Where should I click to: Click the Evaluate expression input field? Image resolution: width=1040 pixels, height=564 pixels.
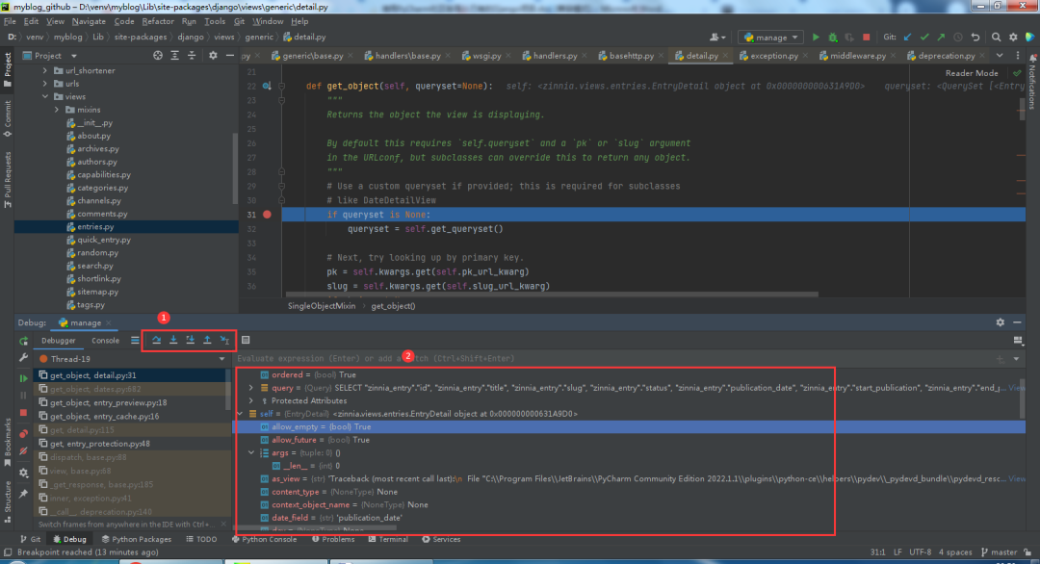[x=613, y=359]
